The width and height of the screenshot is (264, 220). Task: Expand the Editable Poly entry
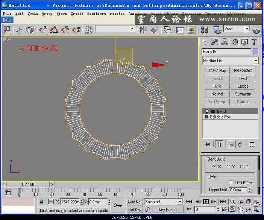[206, 117]
